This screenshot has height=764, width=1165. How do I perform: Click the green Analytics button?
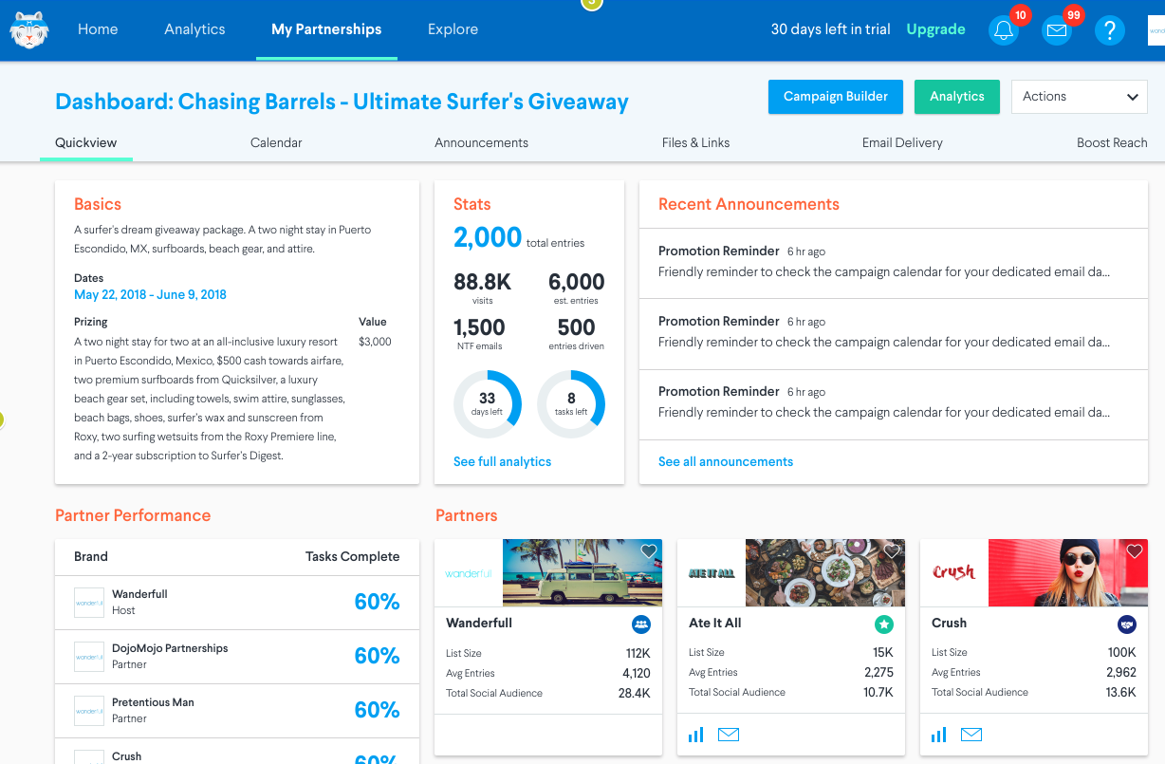pyautogui.click(x=957, y=97)
